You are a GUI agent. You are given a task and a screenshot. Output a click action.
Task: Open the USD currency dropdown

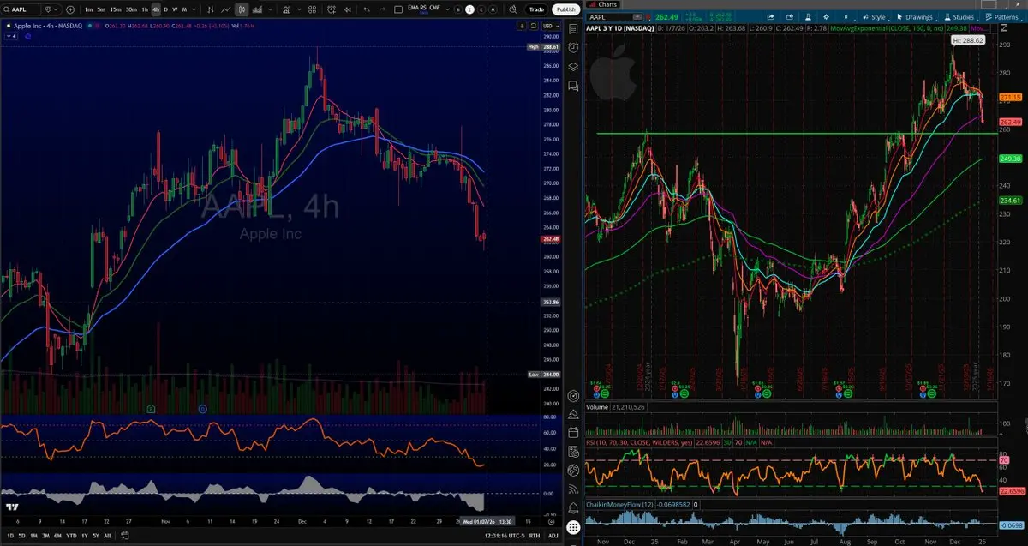point(551,25)
